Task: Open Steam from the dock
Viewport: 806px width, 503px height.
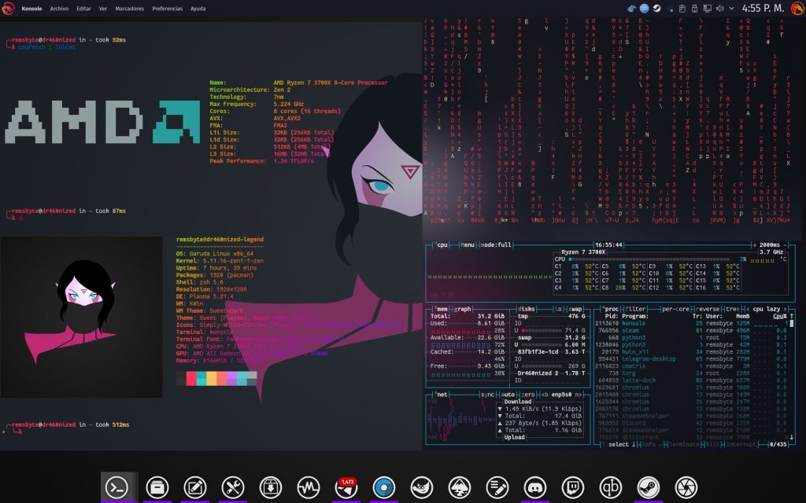Action: pyautogui.click(x=648, y=486)
